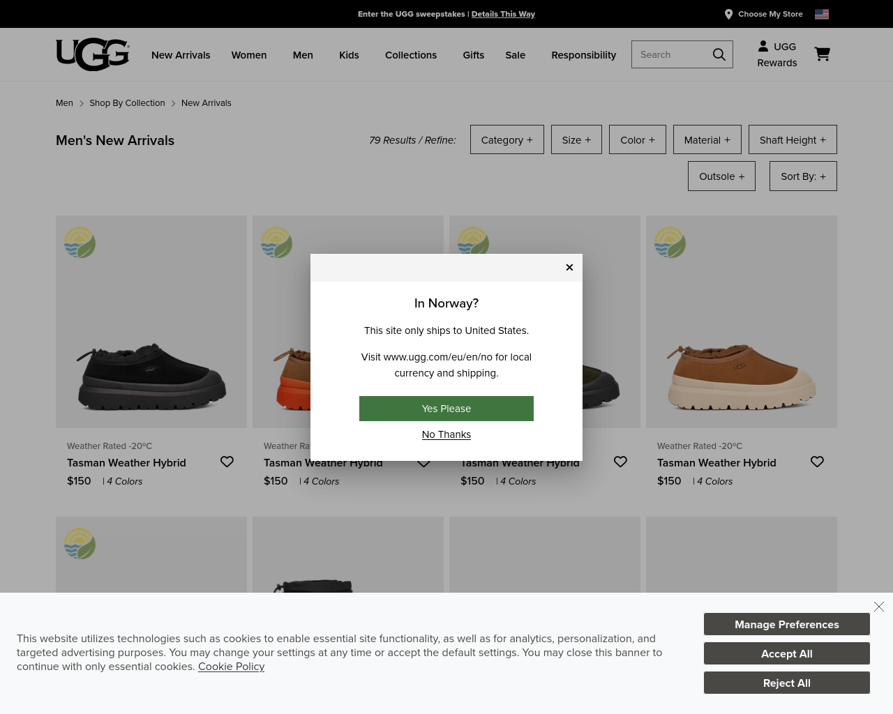
Task: Click the UGG logo
Action: tap(93, 54)
